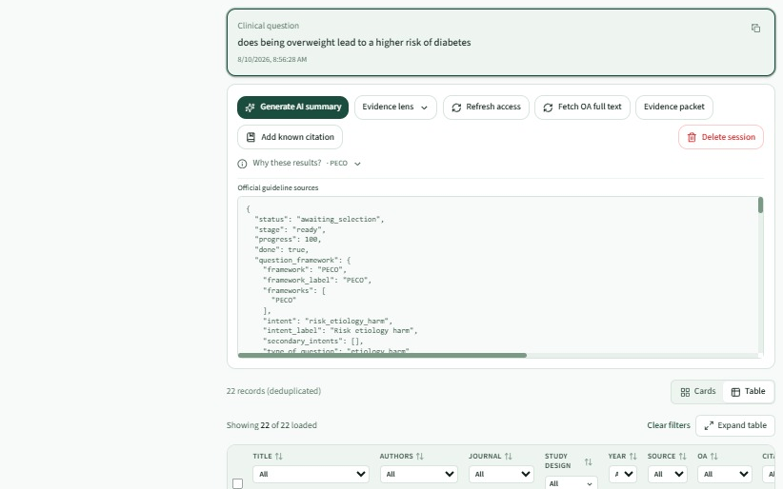Switch to Cards view
783x489 pixels.
[x=698, y=392]
